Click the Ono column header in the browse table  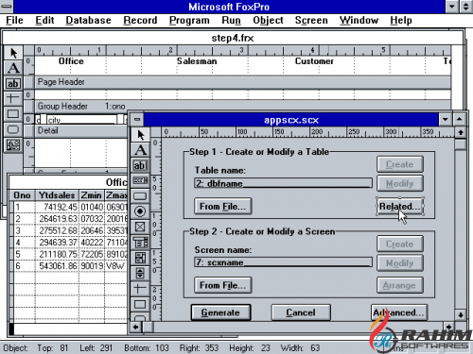pyautogui.click(x=22, y=195)
